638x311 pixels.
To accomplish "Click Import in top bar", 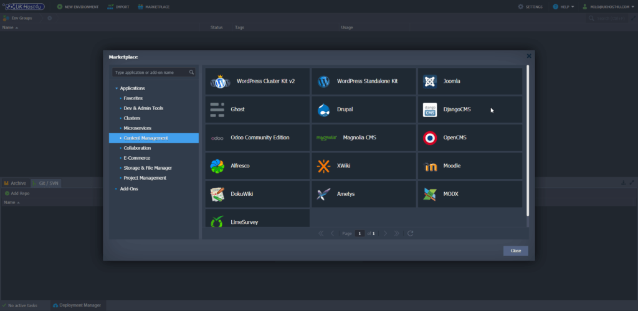I will point(118,7).
